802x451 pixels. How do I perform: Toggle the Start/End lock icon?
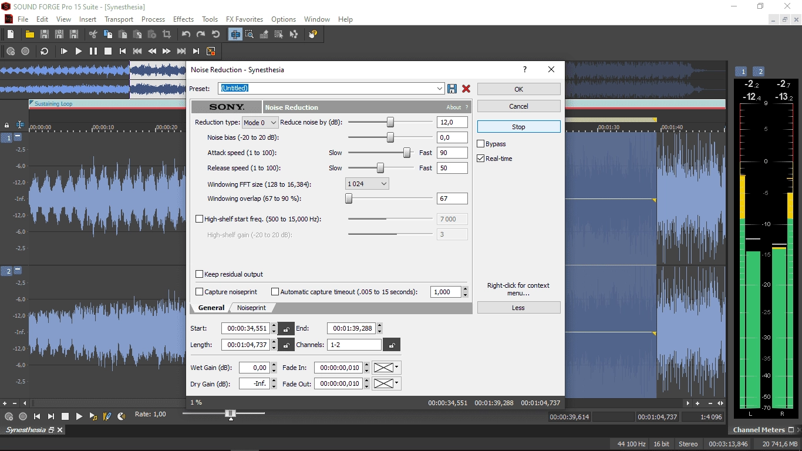click(x=286, y=328)
